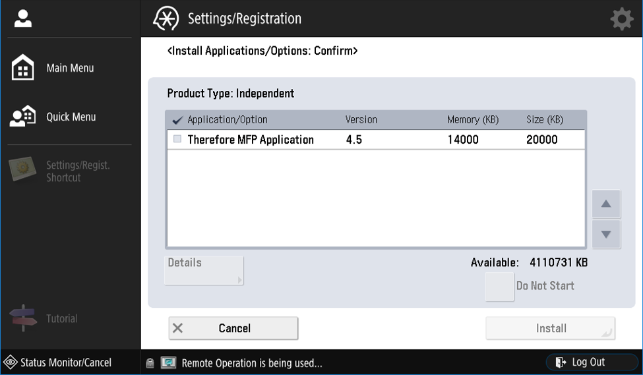Screen dimensions: 643x375
Task: Click the Product Type: Independent label
Action: coord(230,94)
